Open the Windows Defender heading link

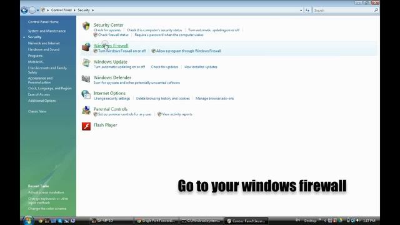coord(112,77)
